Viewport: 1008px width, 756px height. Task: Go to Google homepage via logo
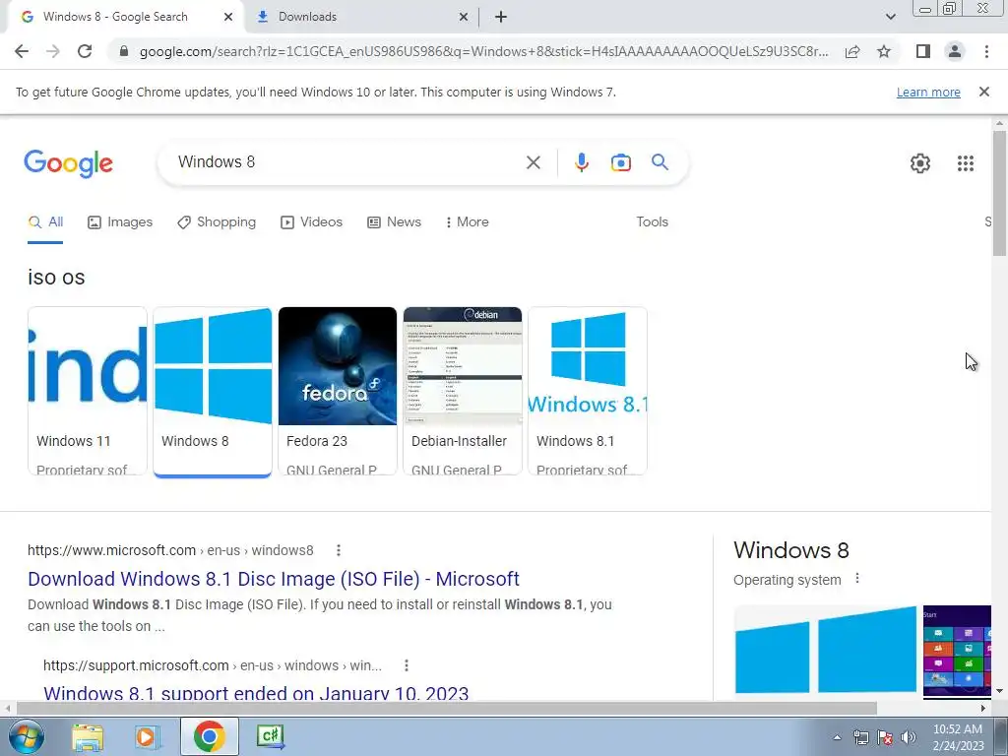coord(68,163)
